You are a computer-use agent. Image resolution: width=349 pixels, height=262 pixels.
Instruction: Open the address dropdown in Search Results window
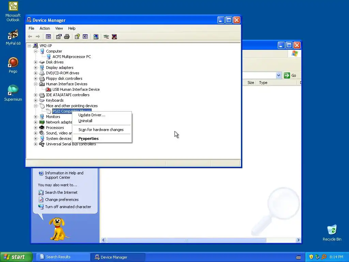click(x=278, y=75)
